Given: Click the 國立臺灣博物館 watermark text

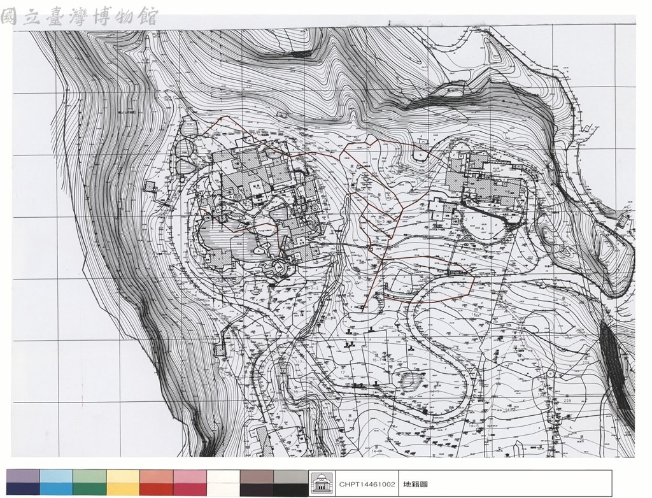Looking at the screenshot, I should pos(80,17).
